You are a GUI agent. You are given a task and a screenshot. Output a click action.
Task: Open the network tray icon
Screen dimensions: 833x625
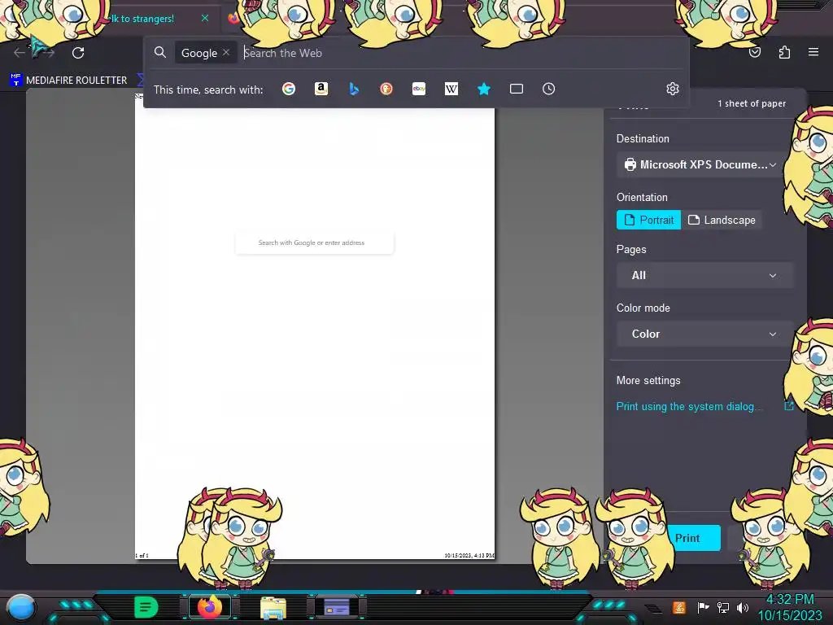(x=722, y=607)
